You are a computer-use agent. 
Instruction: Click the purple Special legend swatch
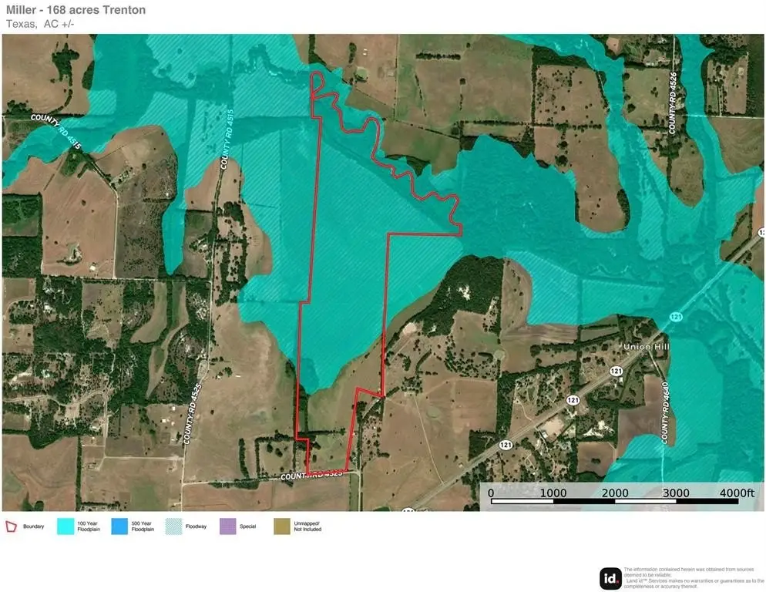(228, 526)
